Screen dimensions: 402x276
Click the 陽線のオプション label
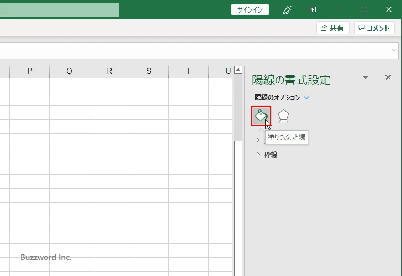[x=277, y=98]
